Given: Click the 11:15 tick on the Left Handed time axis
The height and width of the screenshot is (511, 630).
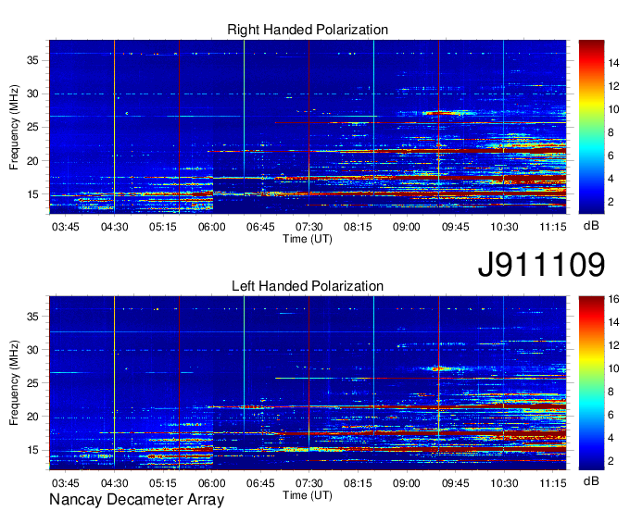Looking at the screenshot, I should pos(553,483).
